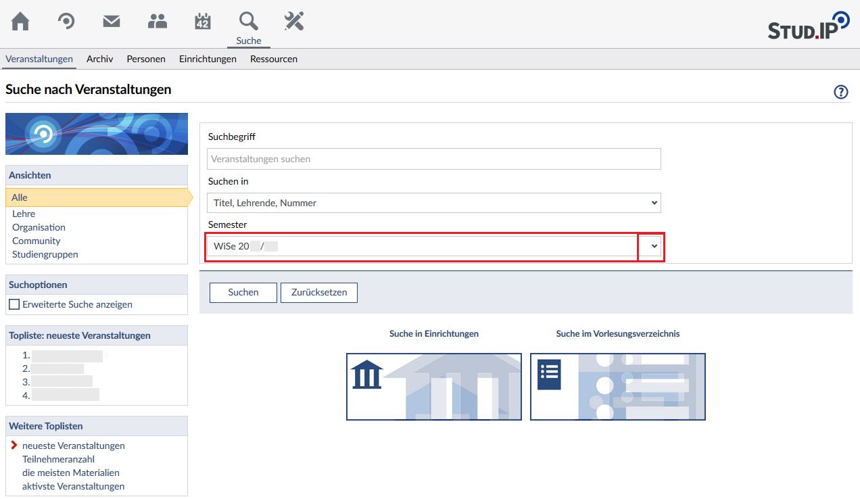Switch to the Personen tab
Image resolution: width=860 pixels, height=499 pixels.
pos(146,59)
